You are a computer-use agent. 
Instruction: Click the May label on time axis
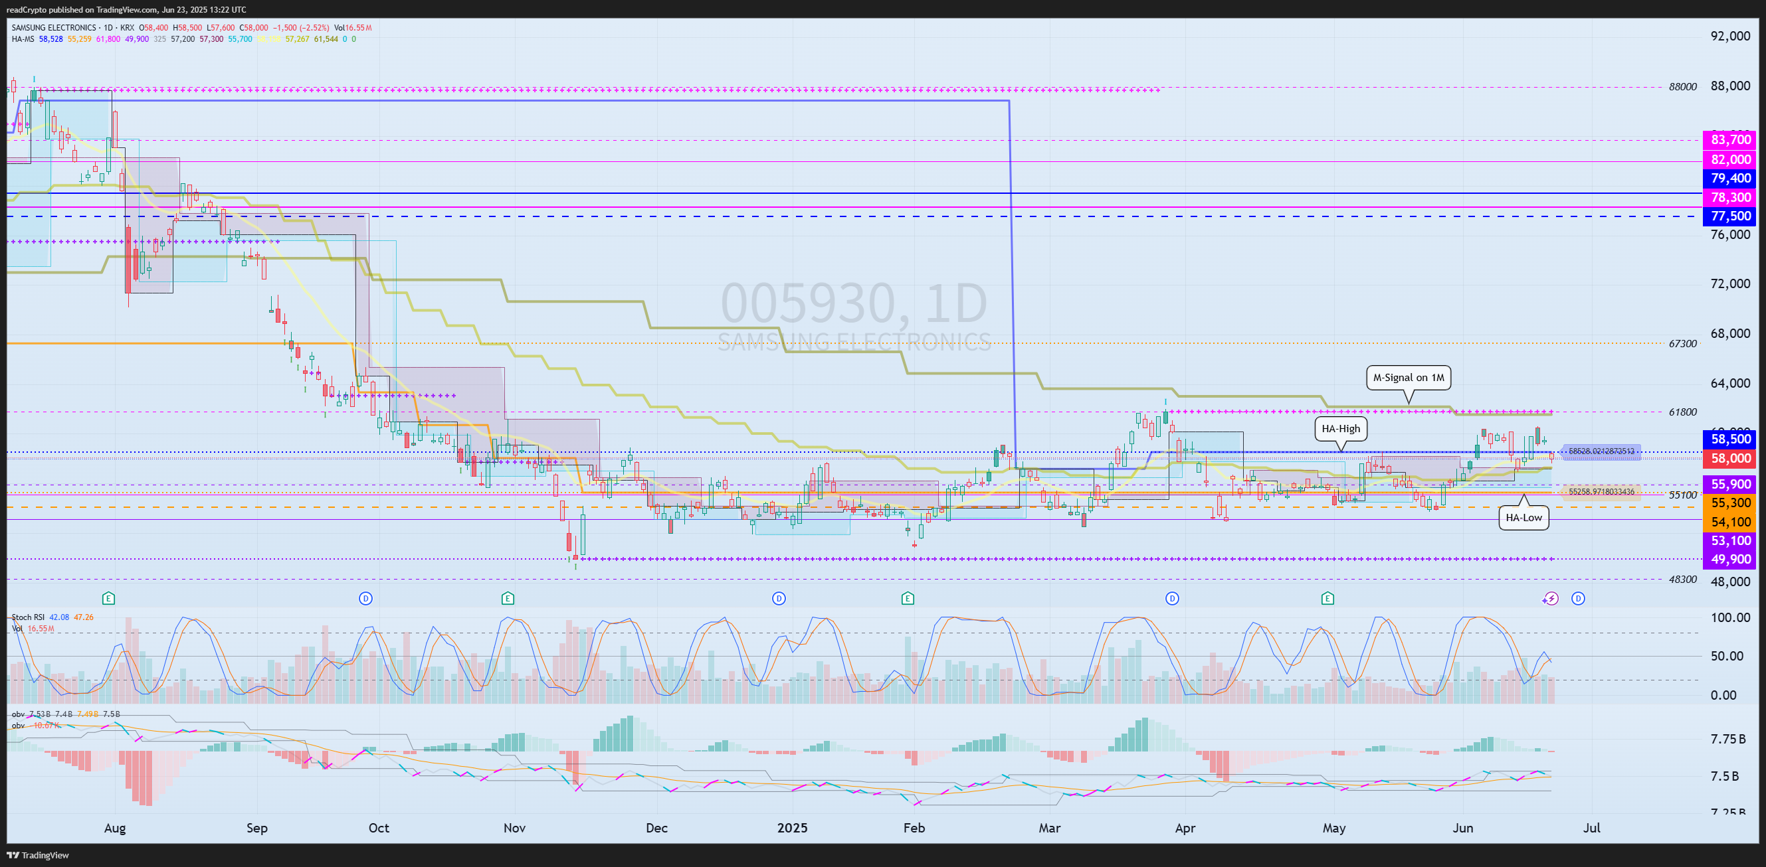[1334, 828]
